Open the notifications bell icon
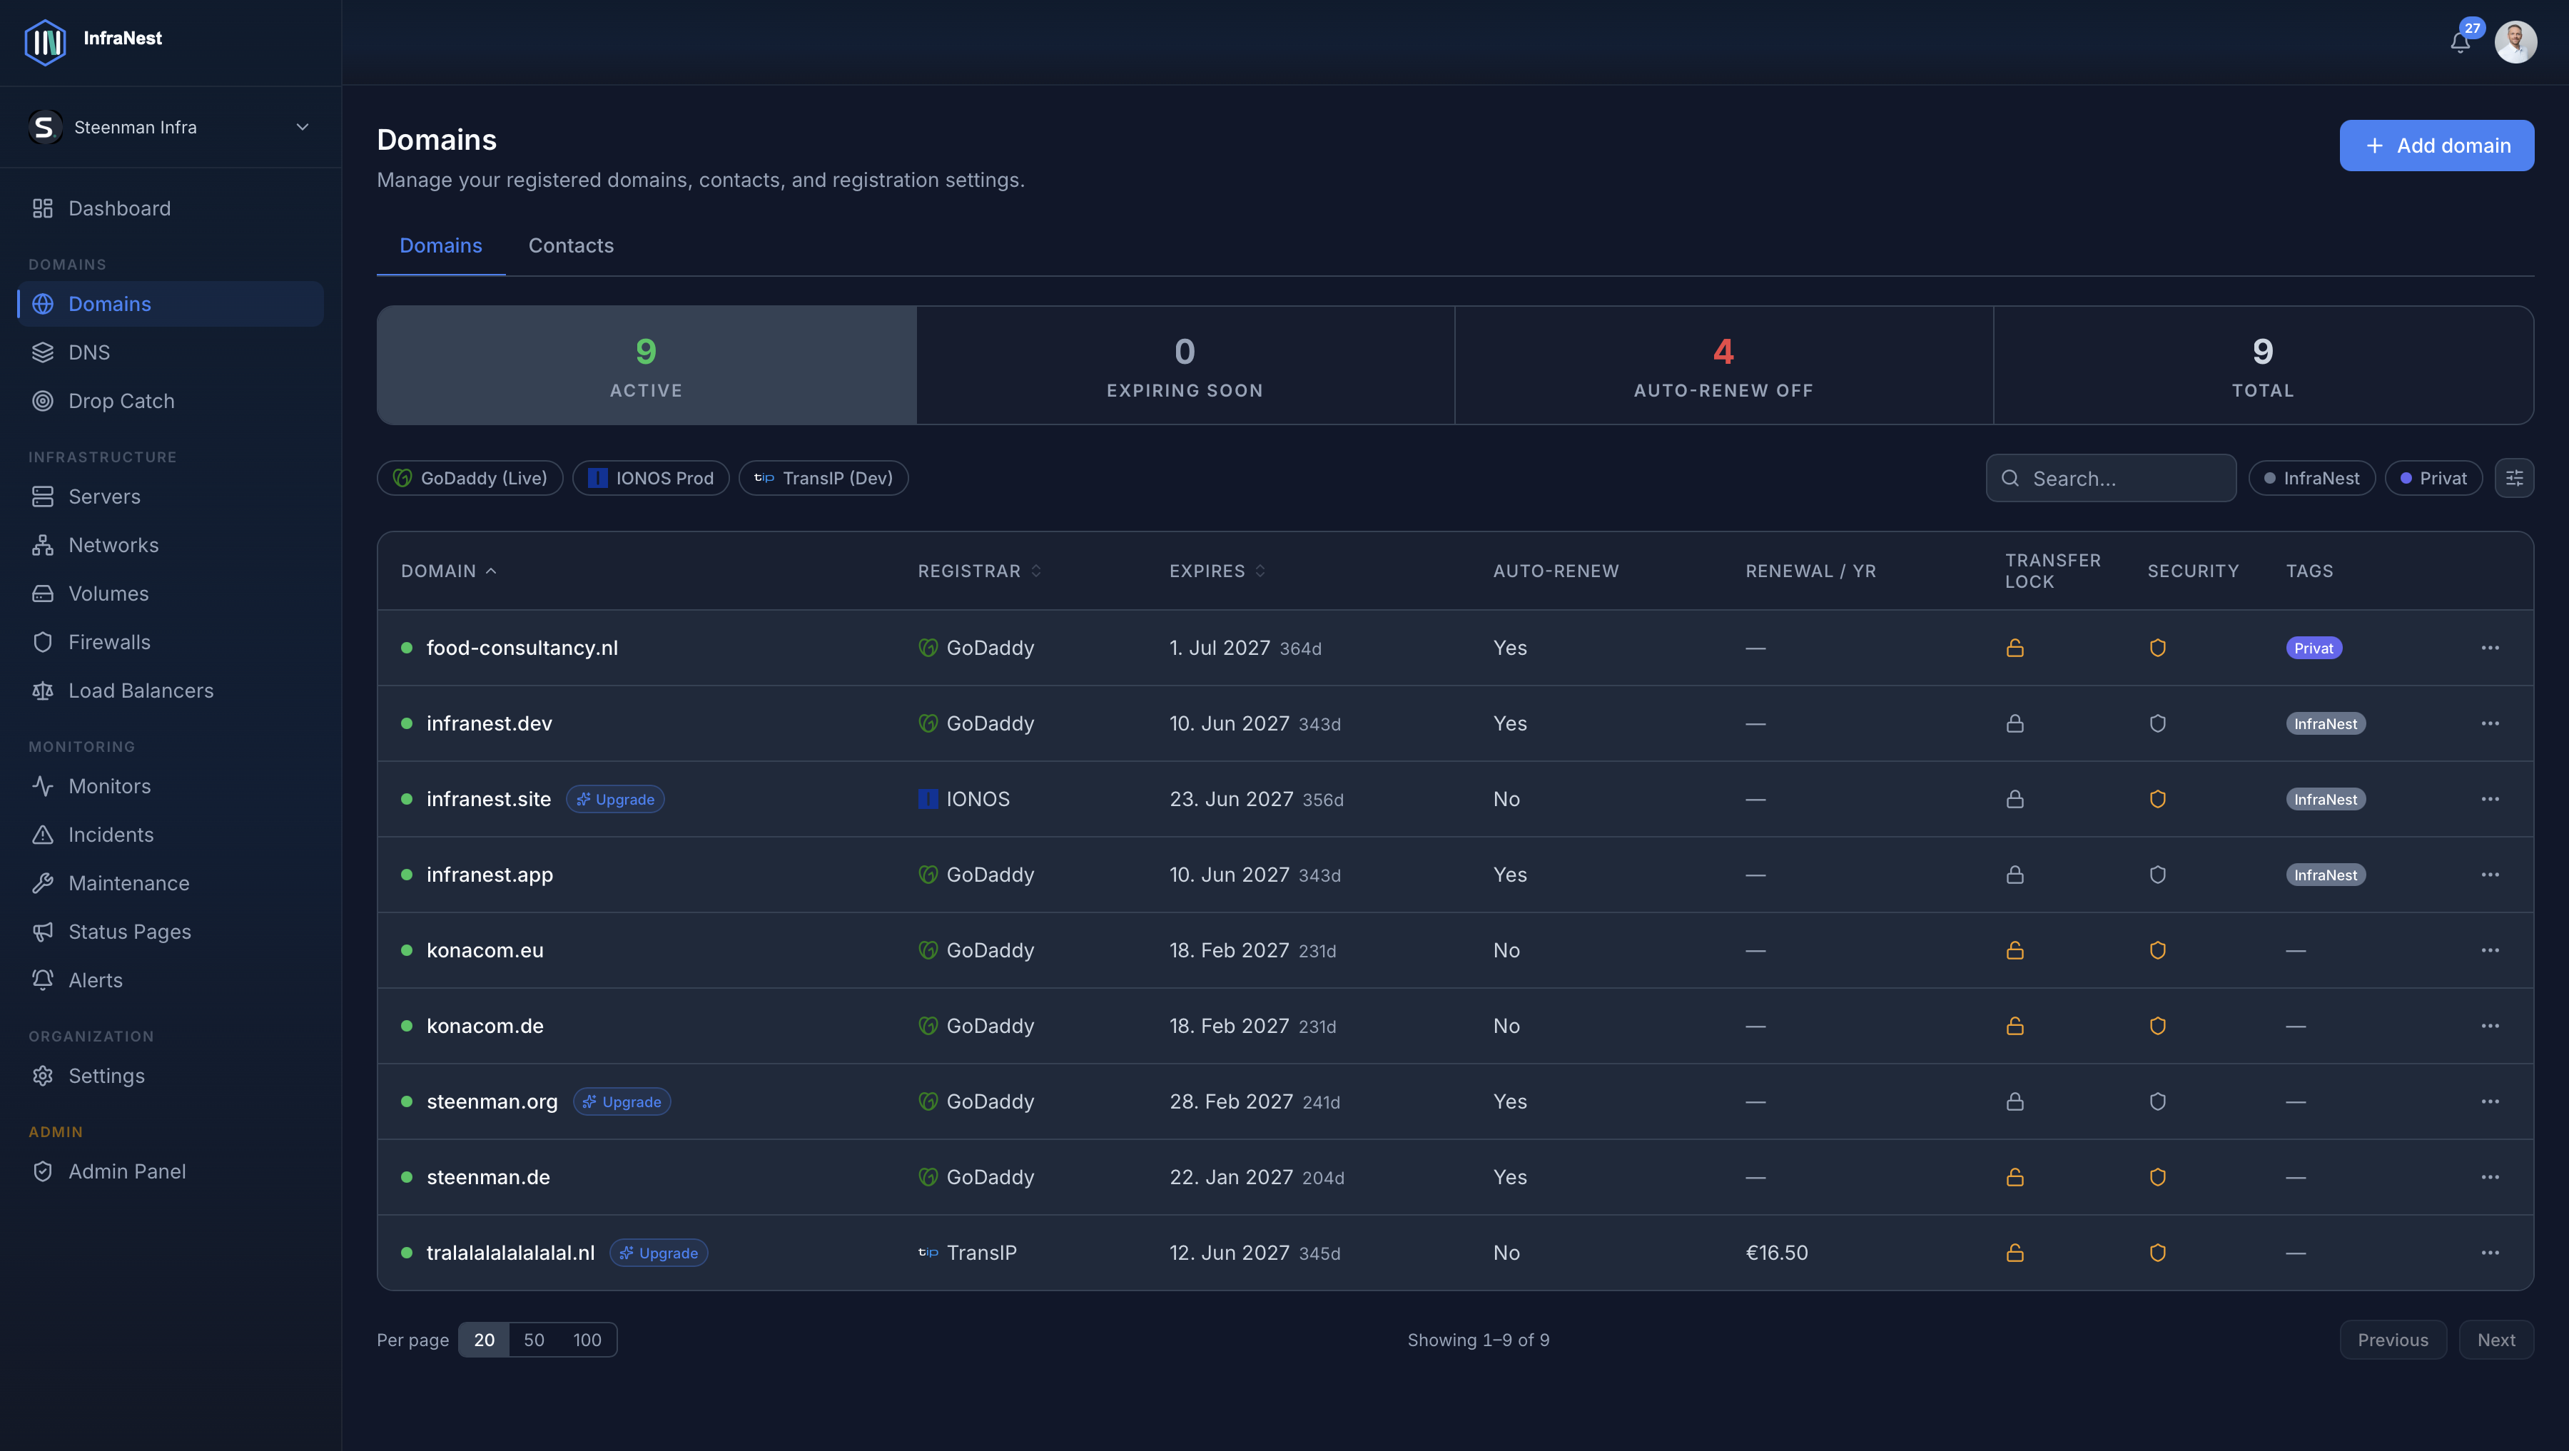 [x=2459, y=42]
